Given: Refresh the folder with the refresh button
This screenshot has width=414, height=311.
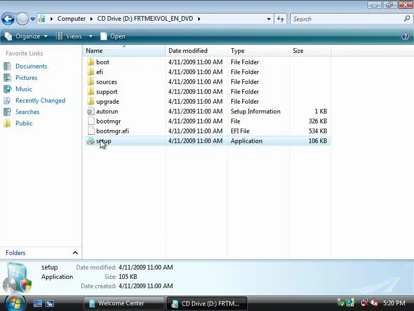Looking at the screenshot, I should click(x=280, y=19).
